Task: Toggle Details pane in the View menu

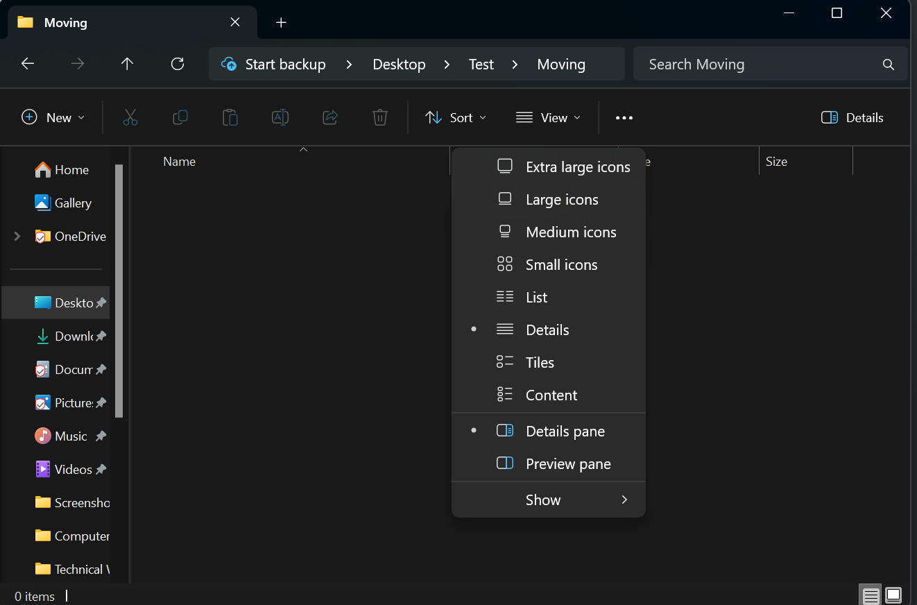Action: point(549,432)
